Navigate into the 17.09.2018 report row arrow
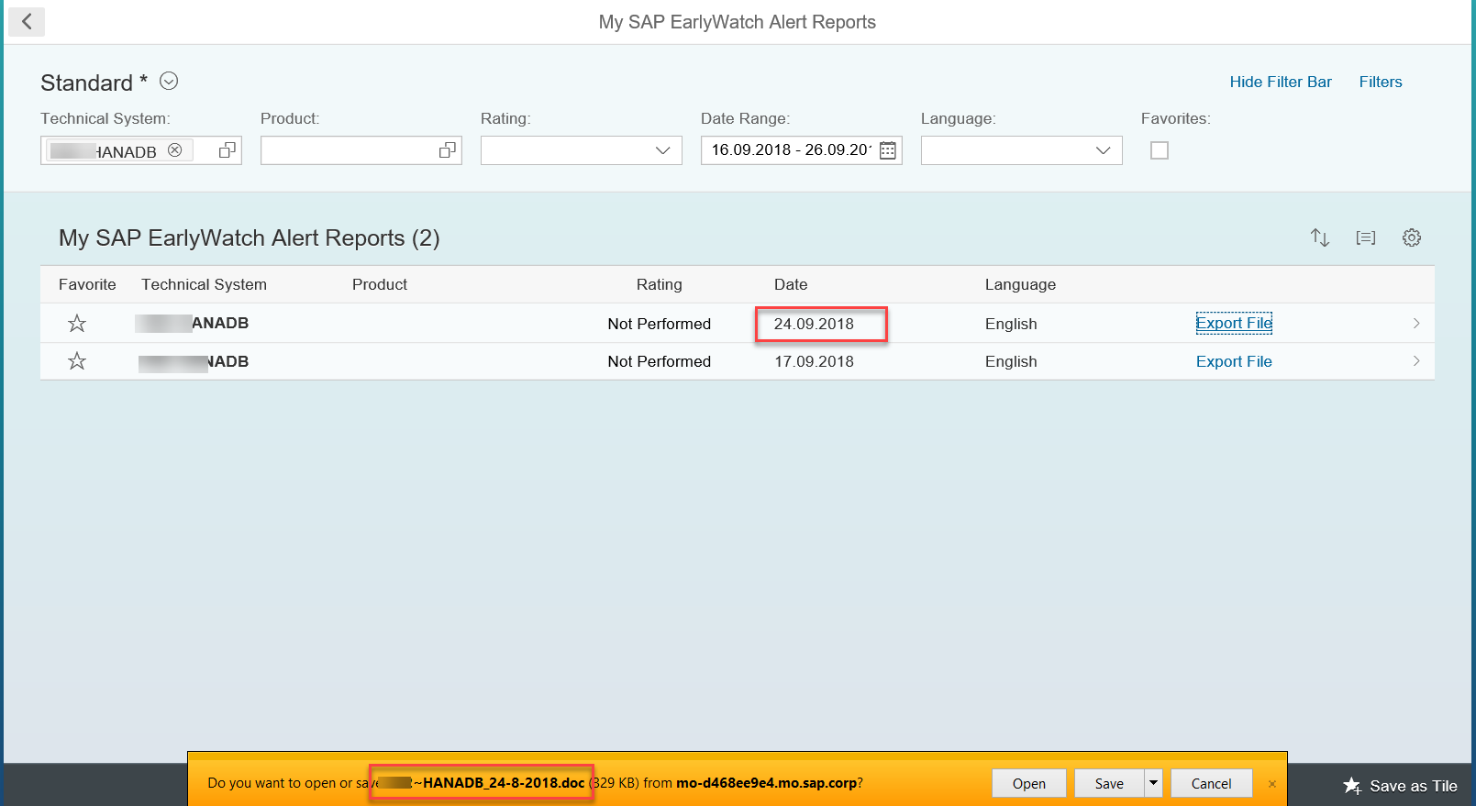The image size is (1476, 806). click(x=1416, y=361)
